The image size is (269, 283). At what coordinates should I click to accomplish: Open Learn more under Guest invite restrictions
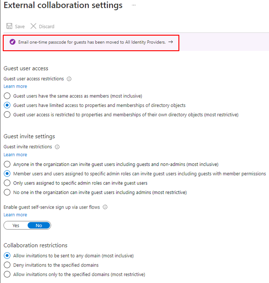[15, 154]
